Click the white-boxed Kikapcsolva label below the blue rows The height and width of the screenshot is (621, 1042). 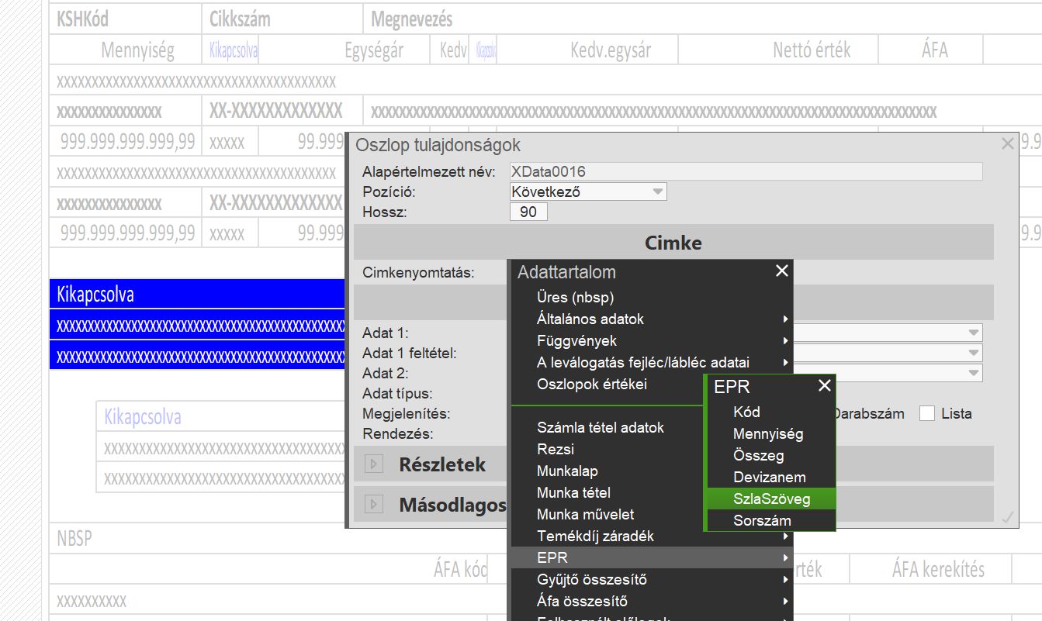click(x=143, y=417)
